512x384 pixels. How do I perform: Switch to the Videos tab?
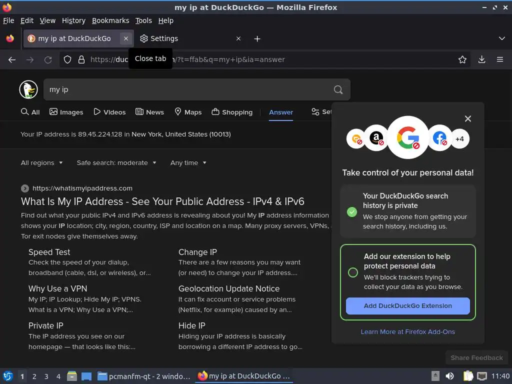click(109, 112)
